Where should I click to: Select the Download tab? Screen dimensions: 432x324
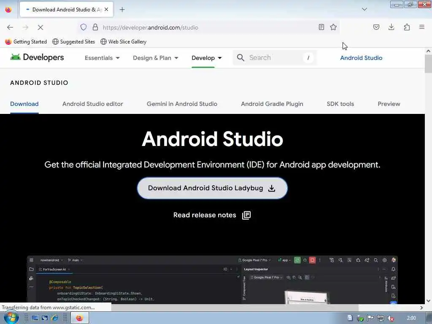(x=24, y=104)
